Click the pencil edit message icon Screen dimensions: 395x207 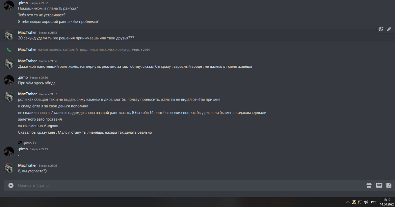point(389,29)
